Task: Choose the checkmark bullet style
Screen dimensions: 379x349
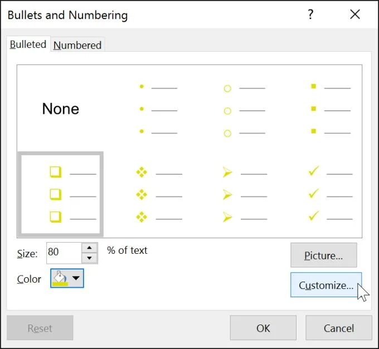Action: [x=319, y=194]
